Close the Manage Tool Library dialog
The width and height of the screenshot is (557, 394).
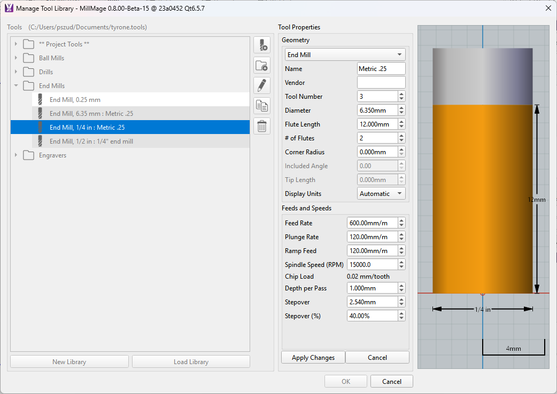(548, 8)
